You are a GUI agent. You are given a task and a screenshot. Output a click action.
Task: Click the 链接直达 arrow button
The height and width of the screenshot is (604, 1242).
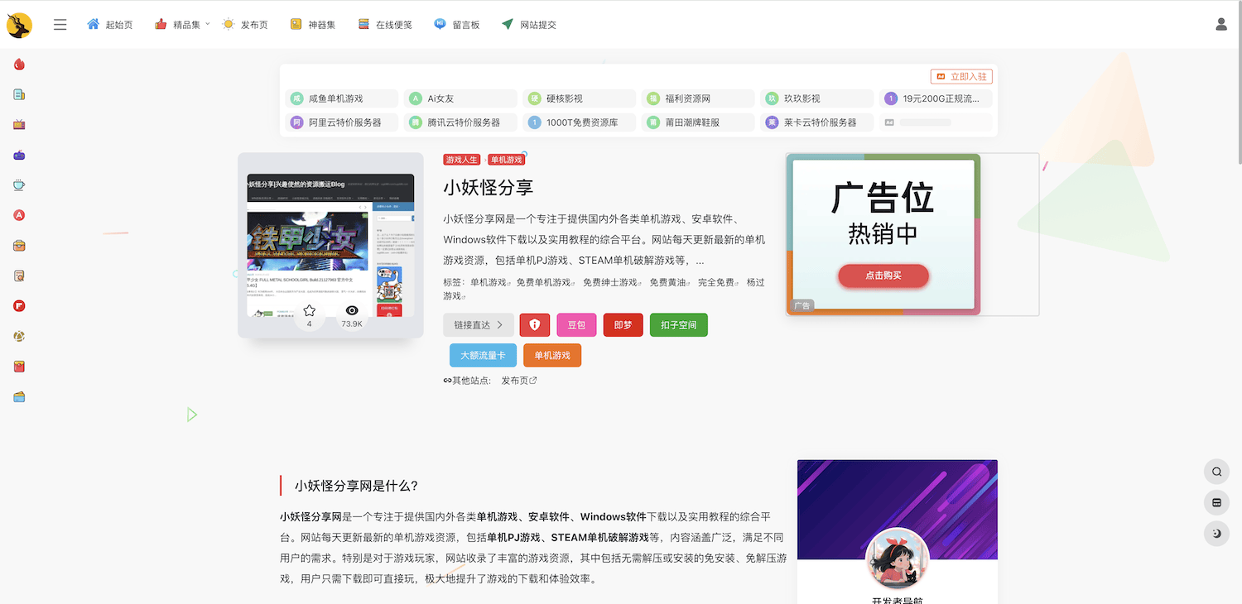[478, 325]
